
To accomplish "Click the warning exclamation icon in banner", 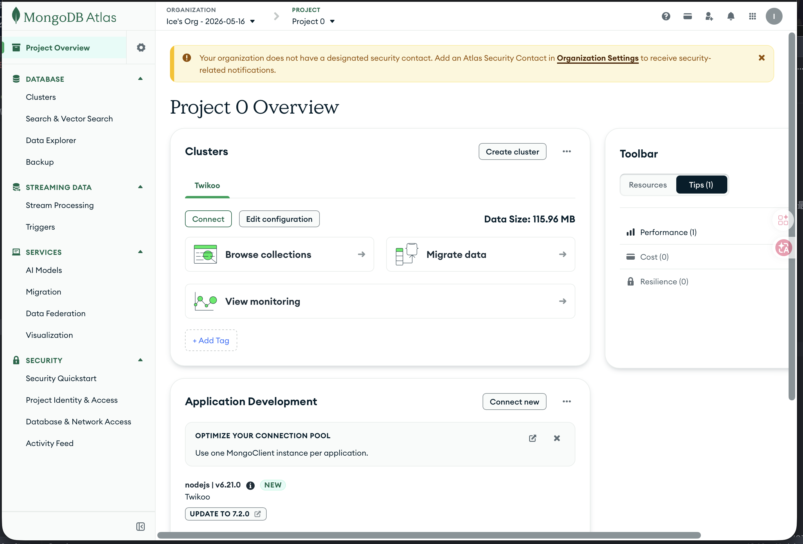I will 186,58.
